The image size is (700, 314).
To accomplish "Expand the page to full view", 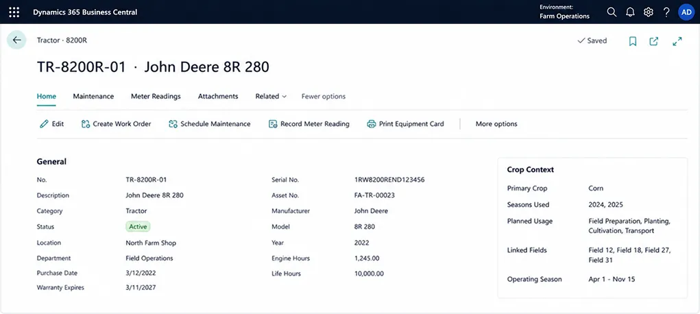I will [x=677, y=41].
